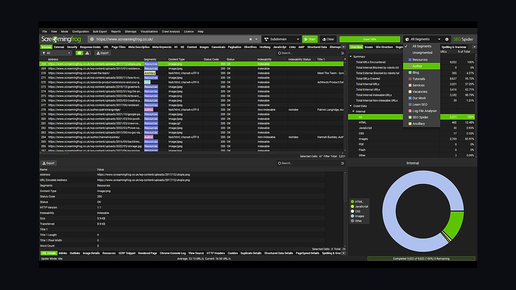Viewport: 516px width, 290px height.
Task: Click Export in the lower details pane
Action: click(49, 163)
